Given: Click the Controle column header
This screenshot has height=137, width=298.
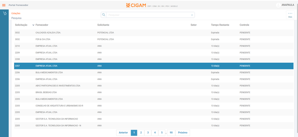Looking at the screenshot, I should 244,25.
